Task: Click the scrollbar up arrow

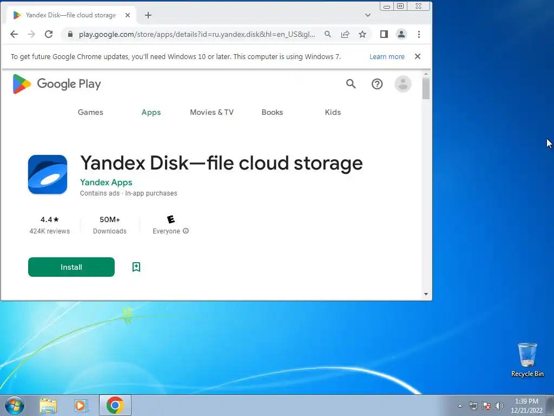Action: click(426, 74)
